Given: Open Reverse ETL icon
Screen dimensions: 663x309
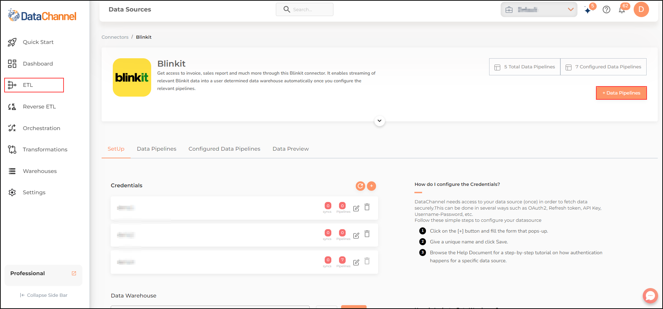Looking at the screenshot, I should coord(12,107).
